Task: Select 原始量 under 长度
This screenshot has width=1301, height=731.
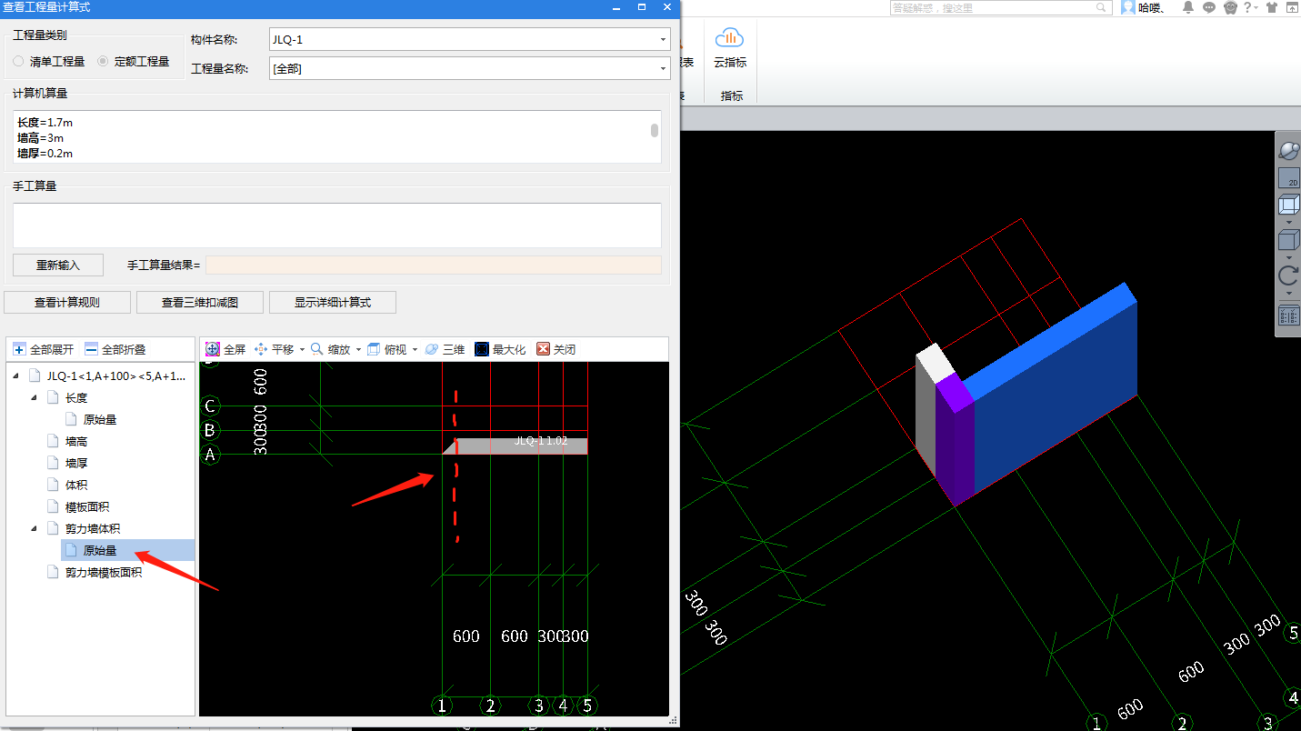Action: (x=100, y=419)
